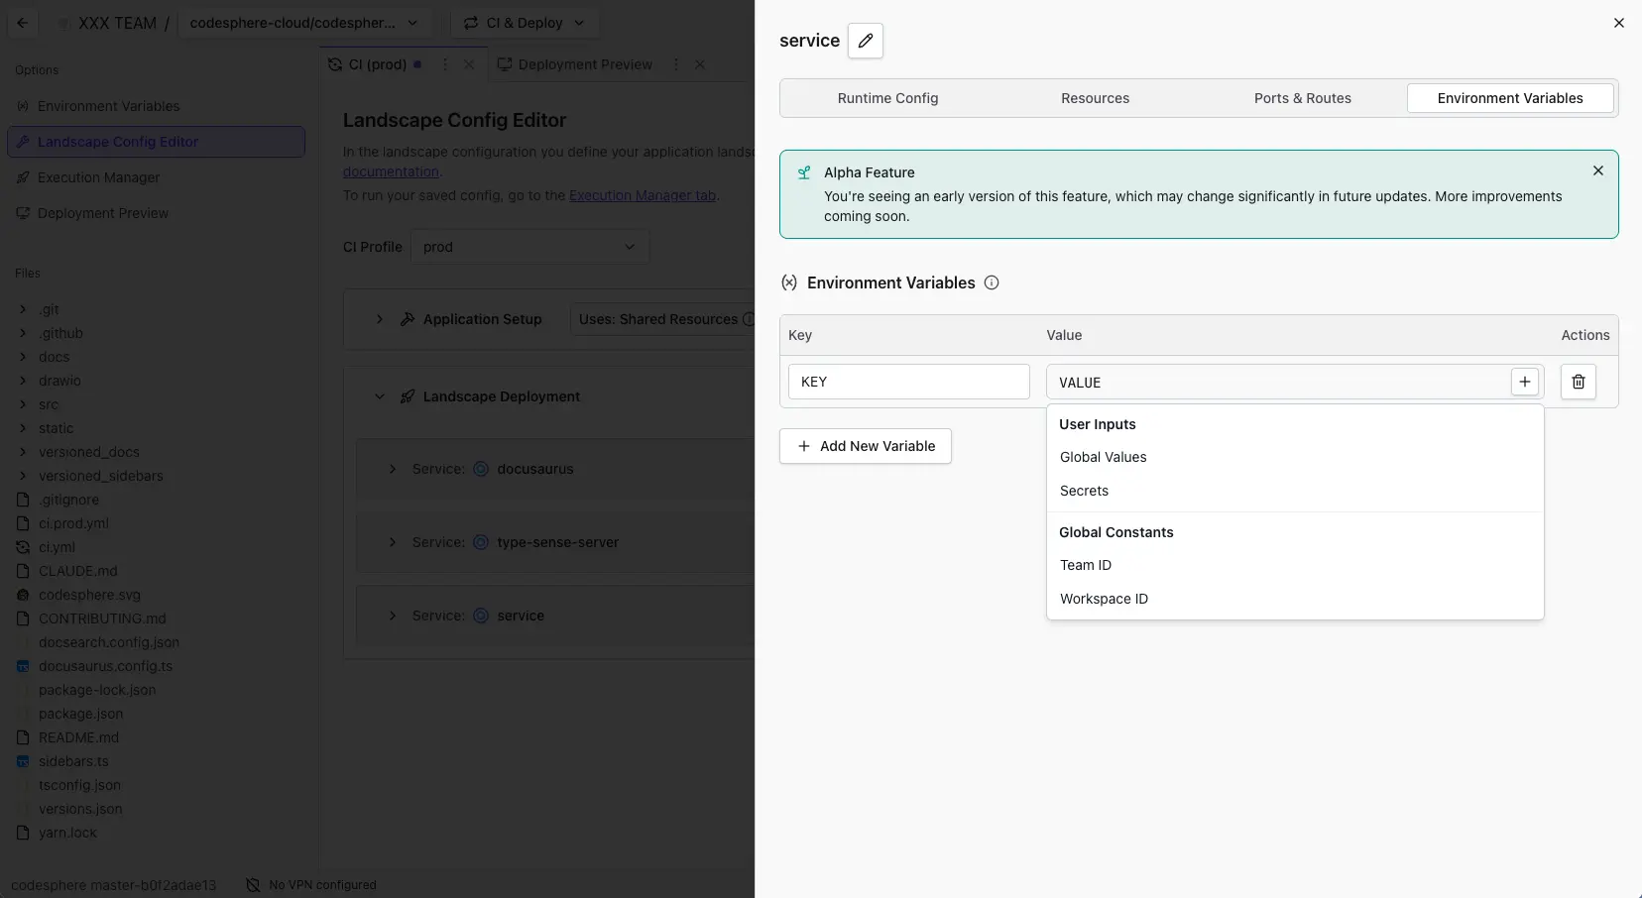The height and width of the screenshot is (898, 1642).
Task: Expand the Application Setup section
Action: pyautogui.click(x=380, y=319)
